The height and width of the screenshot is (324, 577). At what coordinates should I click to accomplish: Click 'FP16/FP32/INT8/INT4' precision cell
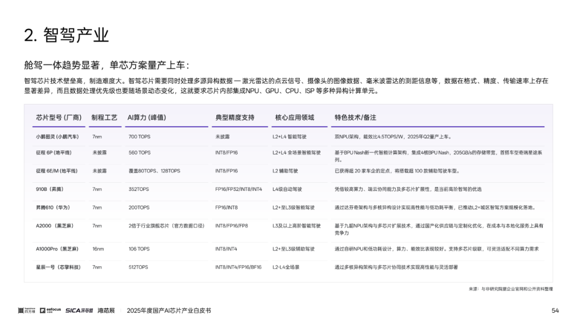[238, 189]
